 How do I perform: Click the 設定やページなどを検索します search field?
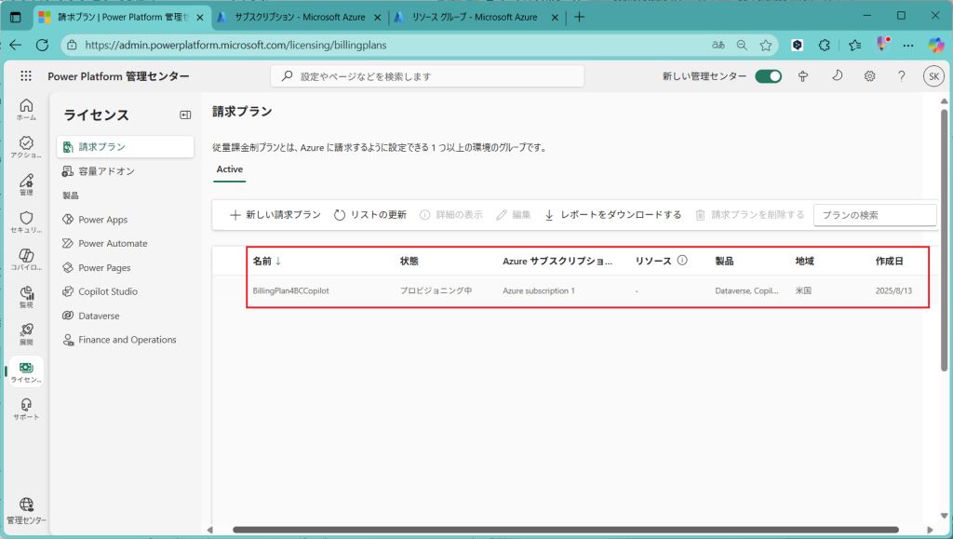pos(427,76)
